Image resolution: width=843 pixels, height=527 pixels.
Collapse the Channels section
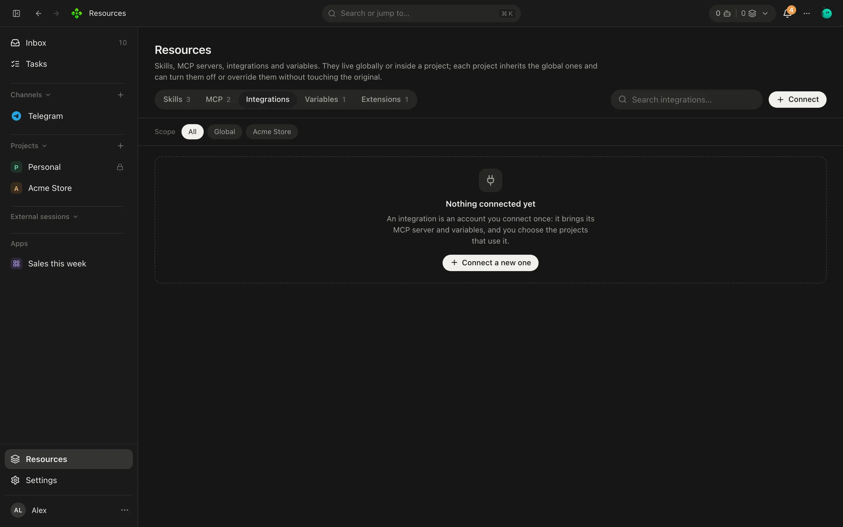pos(30,95)
